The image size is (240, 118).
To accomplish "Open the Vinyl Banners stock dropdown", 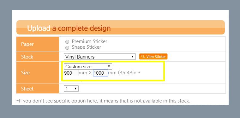I will [100, 57].
